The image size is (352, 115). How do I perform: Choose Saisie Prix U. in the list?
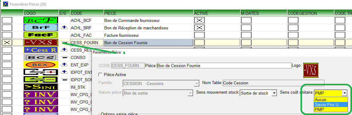click(331, 104)
